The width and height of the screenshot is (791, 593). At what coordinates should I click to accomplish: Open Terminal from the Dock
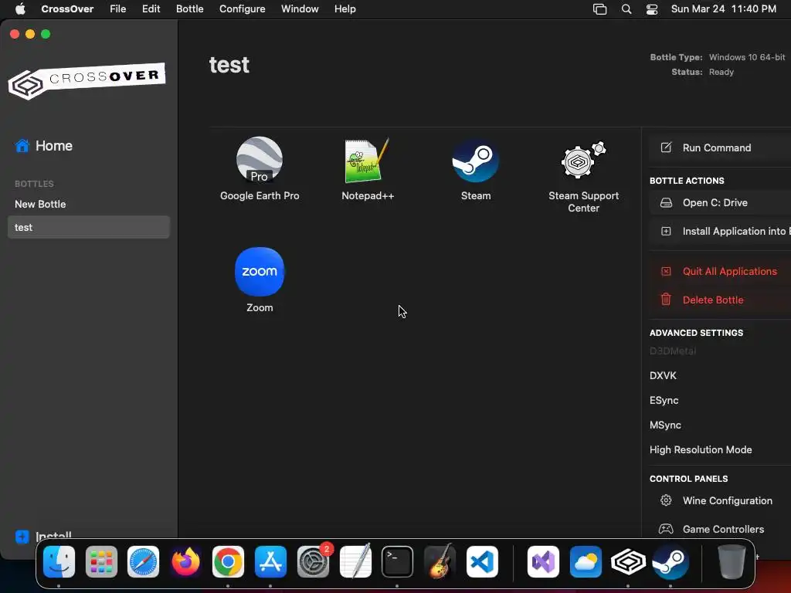398,562
